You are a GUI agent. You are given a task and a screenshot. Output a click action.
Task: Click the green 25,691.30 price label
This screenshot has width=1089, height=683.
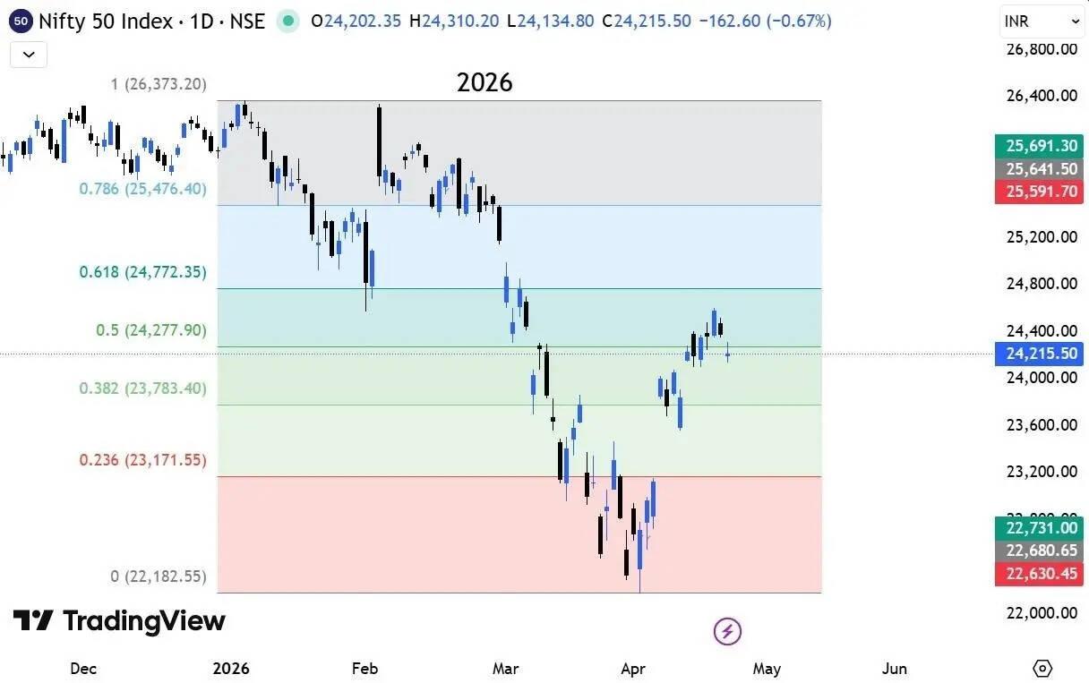pos(1039,146)
